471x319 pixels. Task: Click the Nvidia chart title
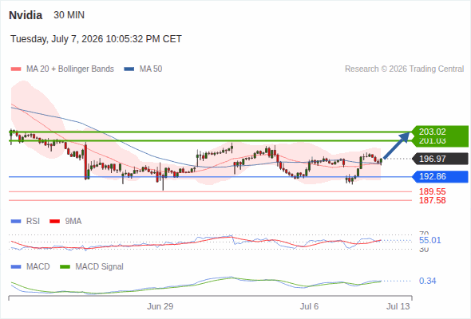tap(26, 15)
